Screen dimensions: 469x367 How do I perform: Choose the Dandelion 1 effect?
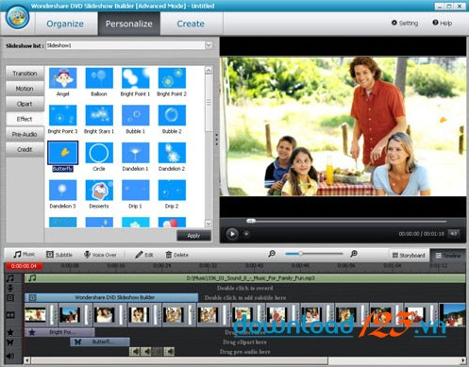136,153
